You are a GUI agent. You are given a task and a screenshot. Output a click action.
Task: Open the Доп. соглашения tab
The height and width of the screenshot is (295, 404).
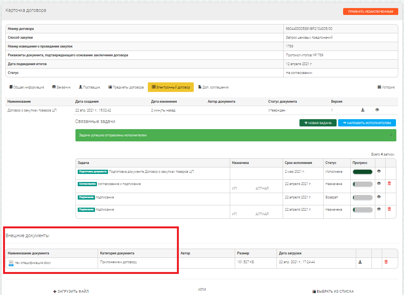(x=213, y=87)
